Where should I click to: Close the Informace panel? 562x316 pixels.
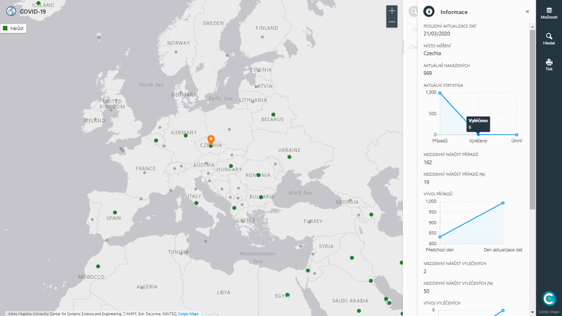pos(527,12)
